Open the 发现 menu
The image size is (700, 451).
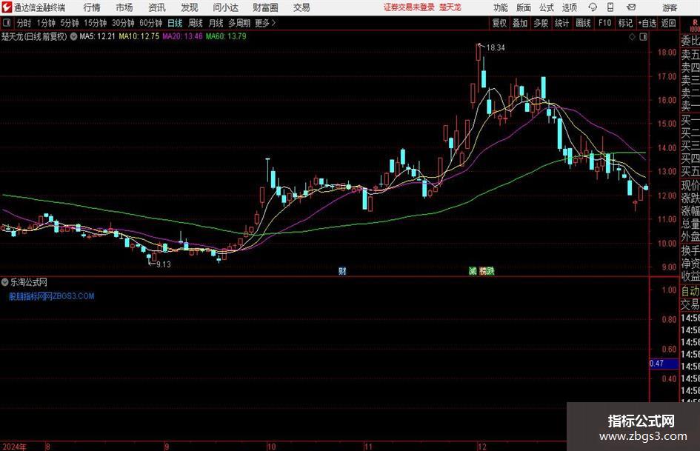190,7
